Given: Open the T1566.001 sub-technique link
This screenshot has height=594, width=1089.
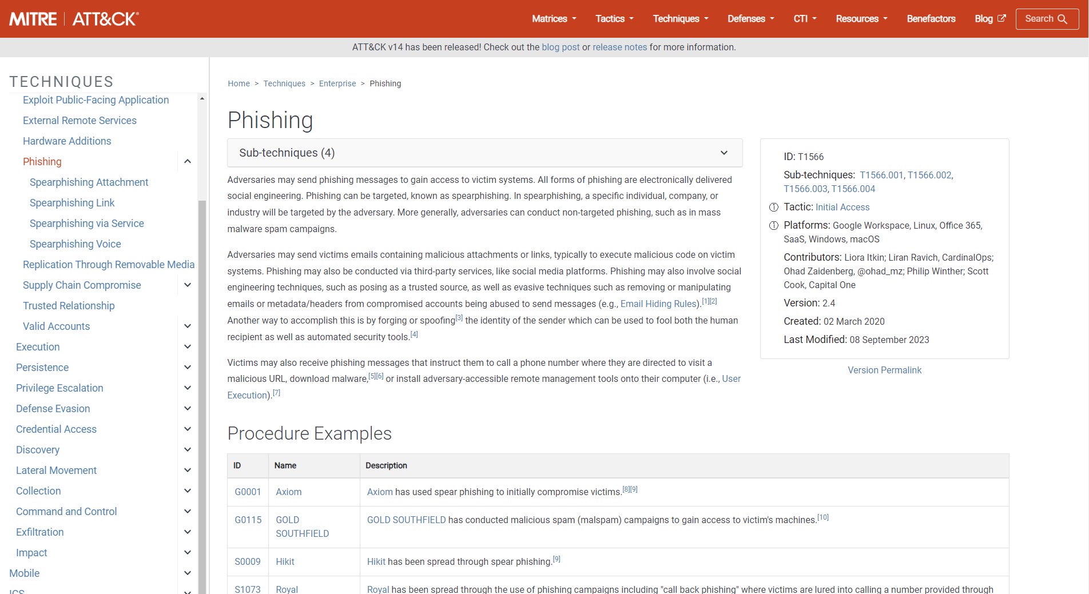Looking at the screenshot, I should (881, 175).
